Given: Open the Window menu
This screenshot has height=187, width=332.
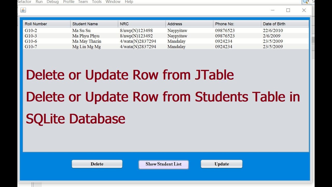Looking at the screenshot, I should [x=113, y=2].
